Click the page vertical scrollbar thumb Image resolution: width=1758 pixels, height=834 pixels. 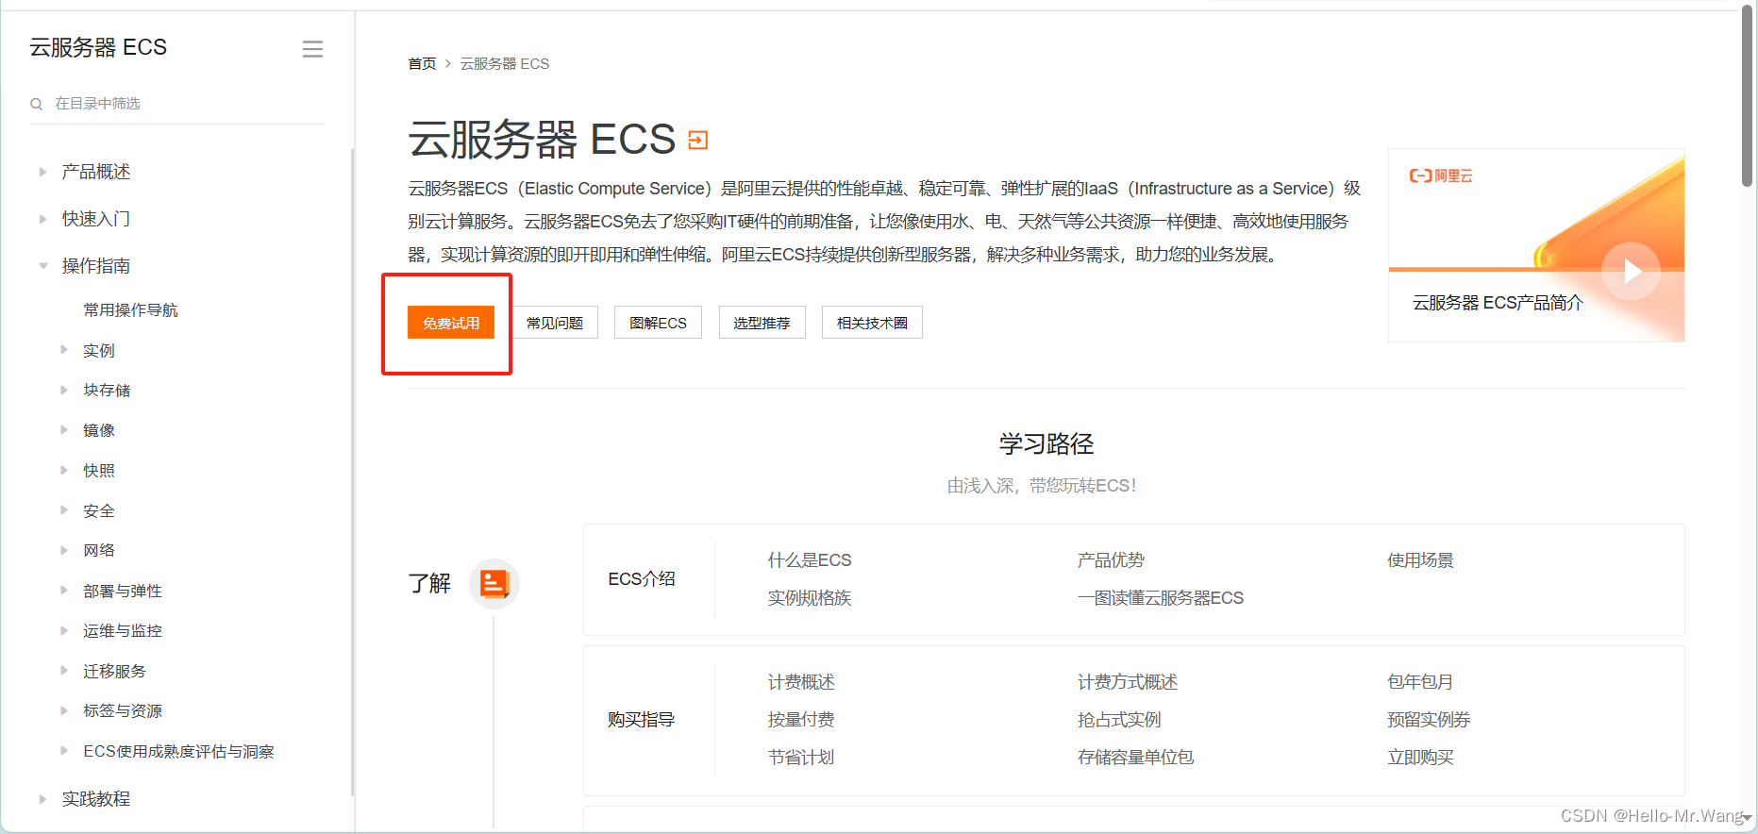click(1748, 96)
